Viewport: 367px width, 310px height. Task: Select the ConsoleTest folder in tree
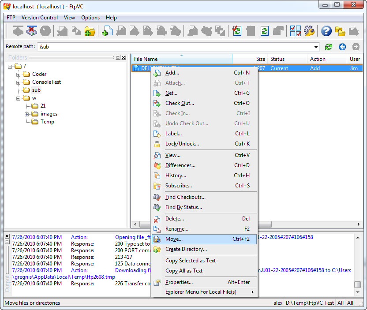(x=46, y=82)
